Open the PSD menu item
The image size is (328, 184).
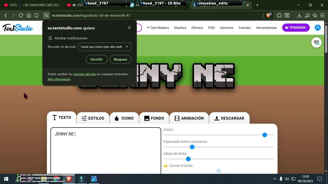coord(211,28)
